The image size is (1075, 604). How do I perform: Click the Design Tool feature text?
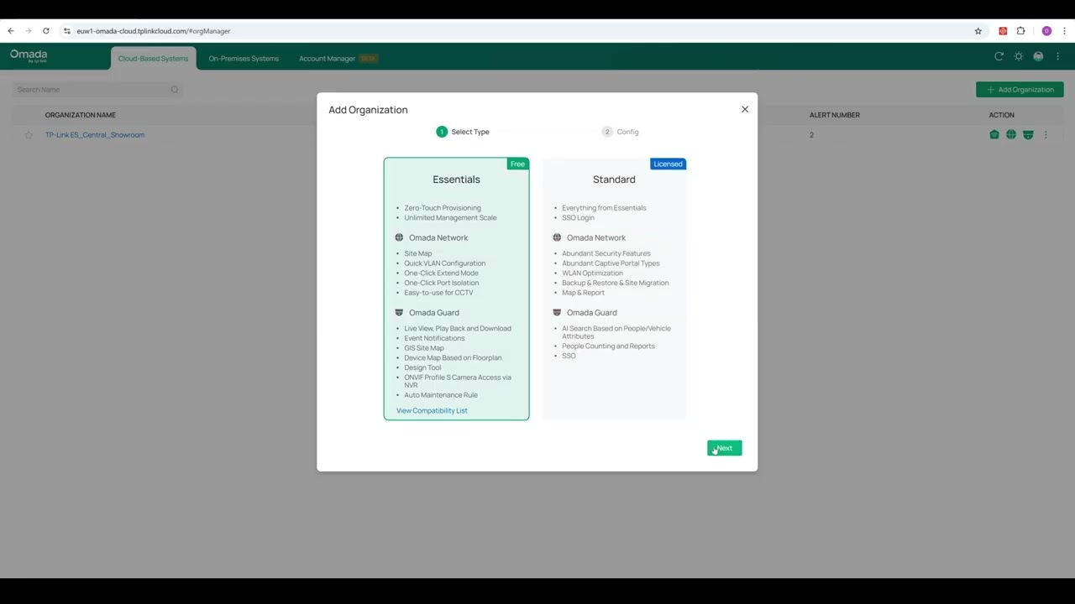pyautogui.click(x=422, y=367)
